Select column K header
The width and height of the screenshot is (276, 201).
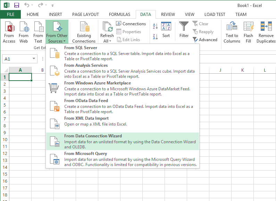pyautogui.click(x=243, y=70)
